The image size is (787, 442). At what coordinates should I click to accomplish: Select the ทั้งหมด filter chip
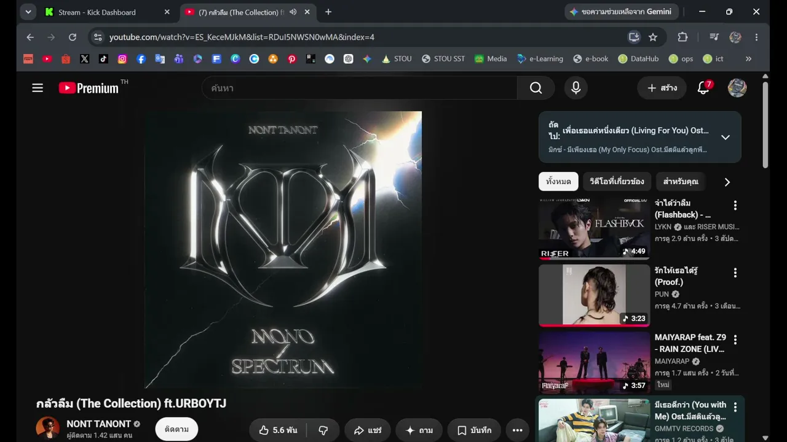(558, 182)
